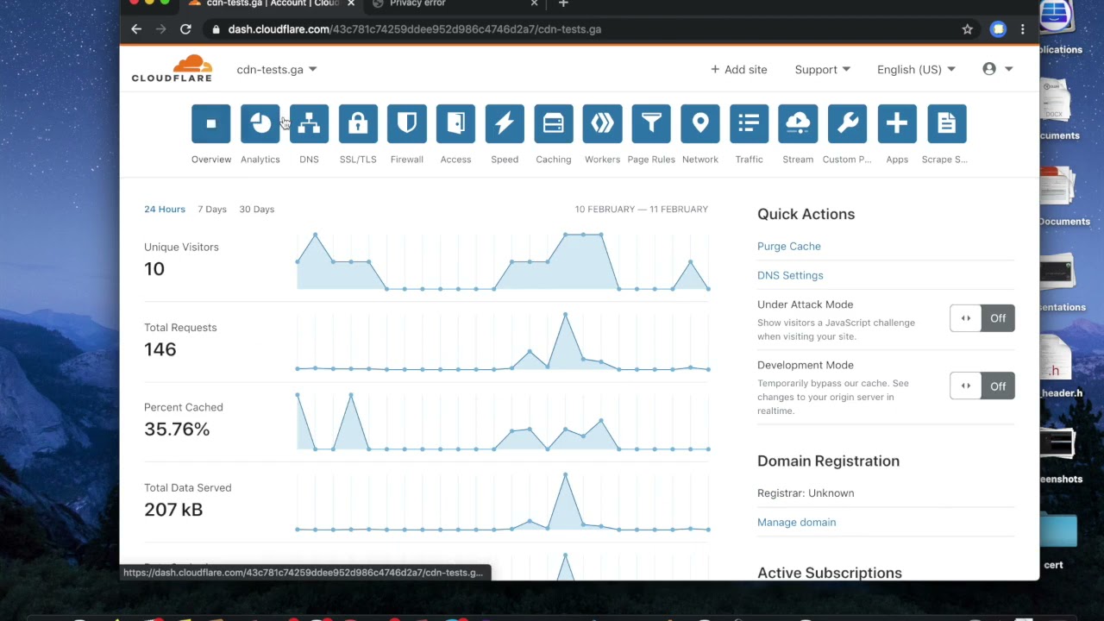Click the Total Requests value 146
This screenshot has height=621, width=1104.
[x=160, y=349]
